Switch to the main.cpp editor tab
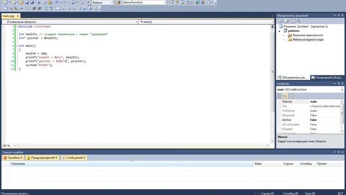 point(9,16)
